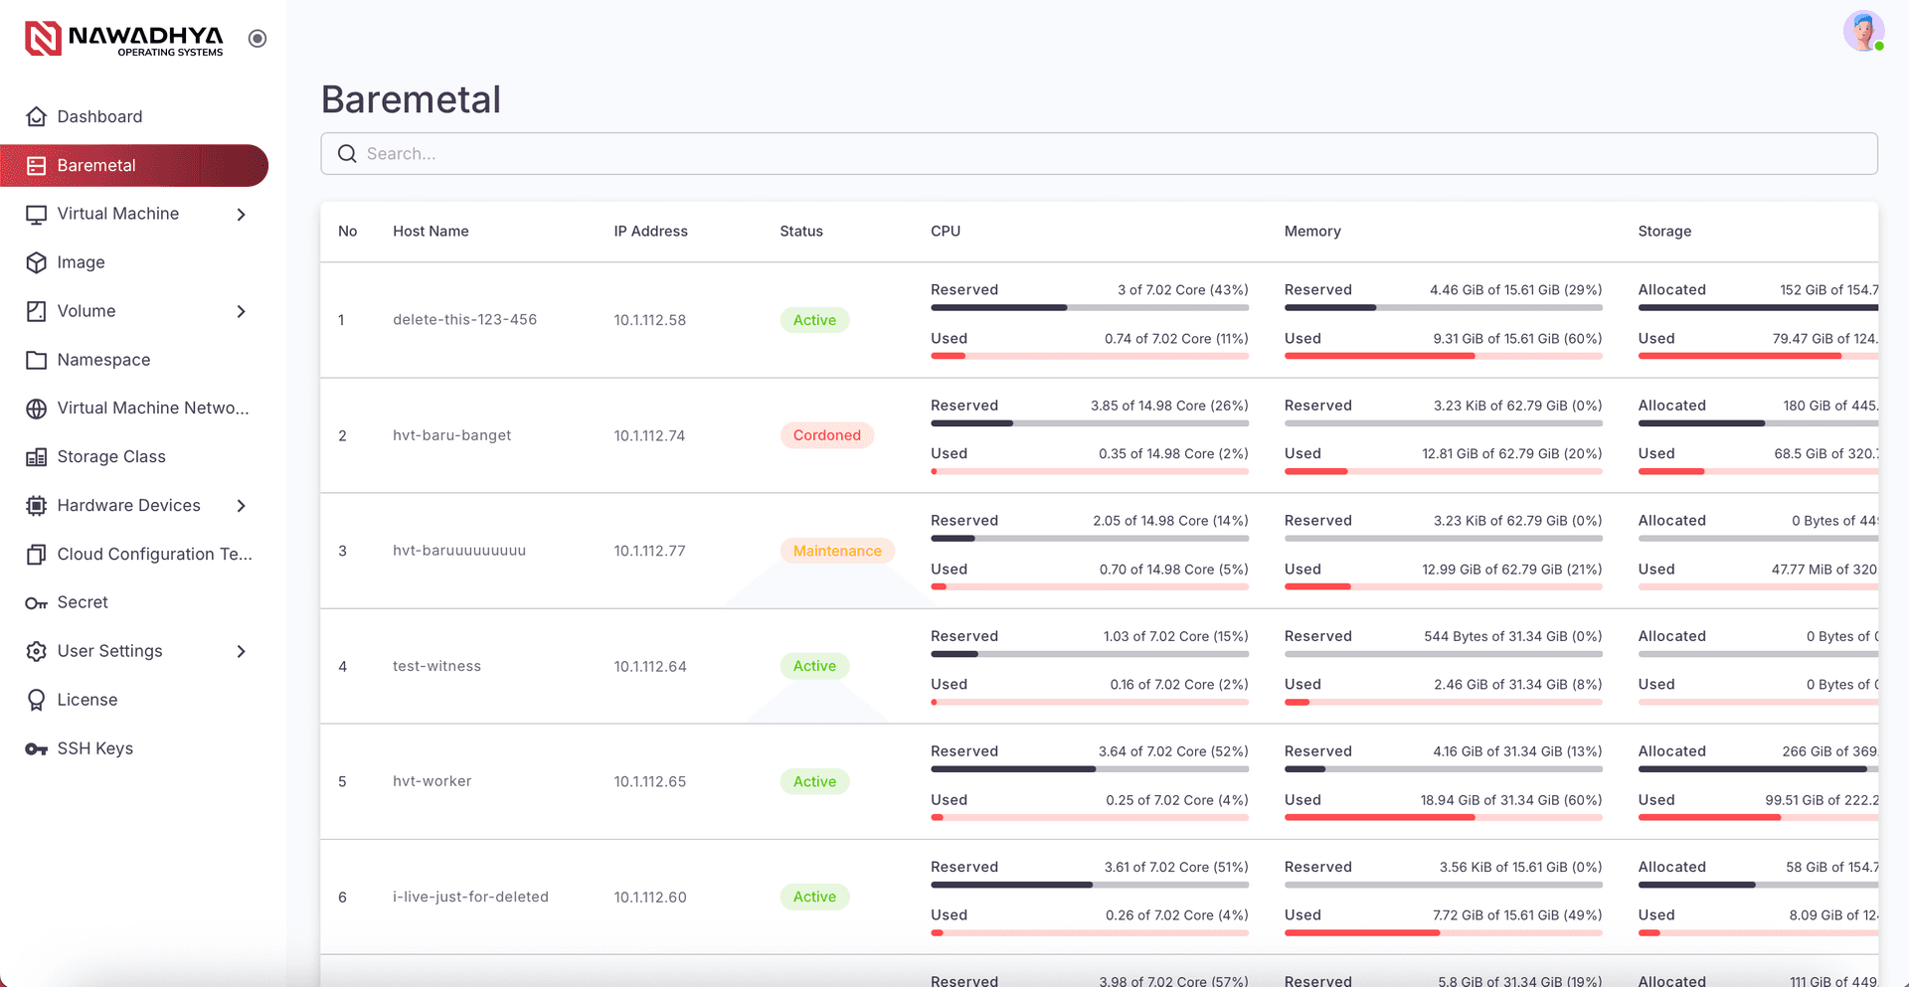Screen dimensions: 1909x987
Task: Toggle the sidebar pin radio icon
Action: point(258,39)
